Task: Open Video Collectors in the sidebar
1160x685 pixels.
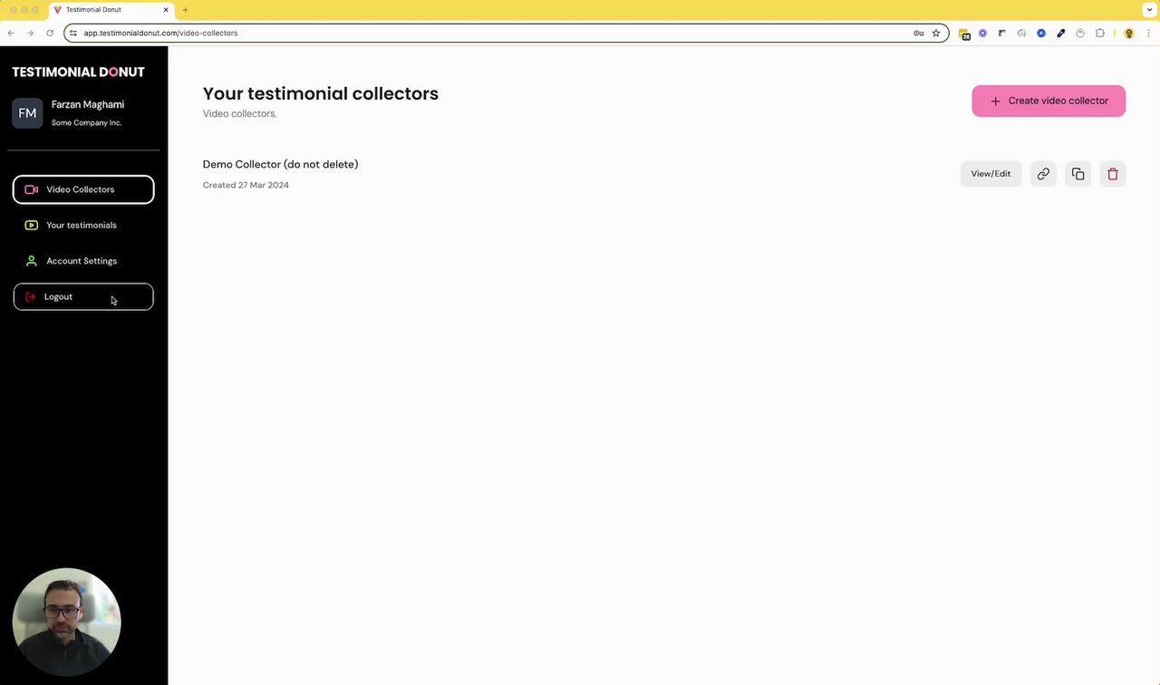Action: pos(83,189)
